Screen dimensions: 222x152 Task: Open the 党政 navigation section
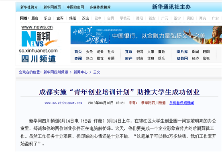coord(128,51)
